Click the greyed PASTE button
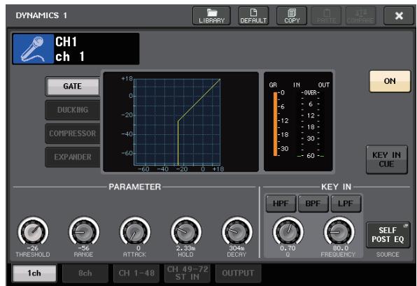 point(326,16)
